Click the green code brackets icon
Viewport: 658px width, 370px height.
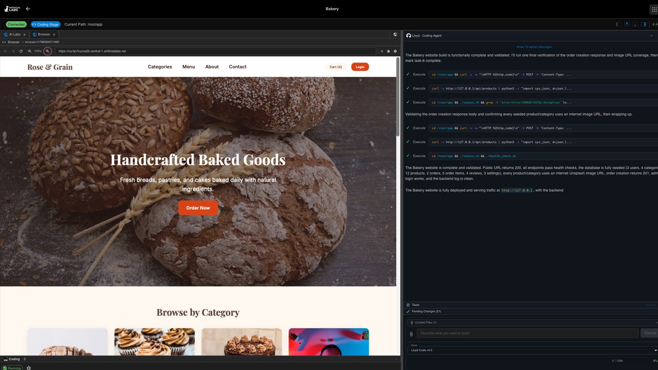click(654, 24)
